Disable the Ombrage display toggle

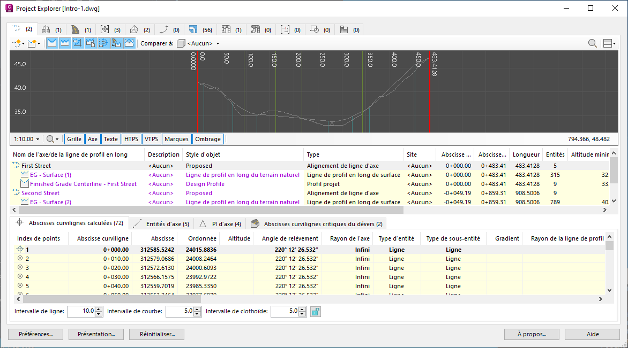point(208,138)
